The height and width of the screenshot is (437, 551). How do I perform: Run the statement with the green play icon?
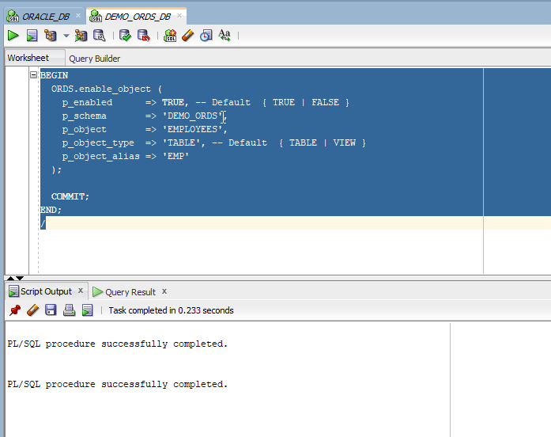click(x=13, y=35)
